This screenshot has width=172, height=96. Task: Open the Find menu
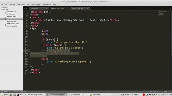pos(18,5)
